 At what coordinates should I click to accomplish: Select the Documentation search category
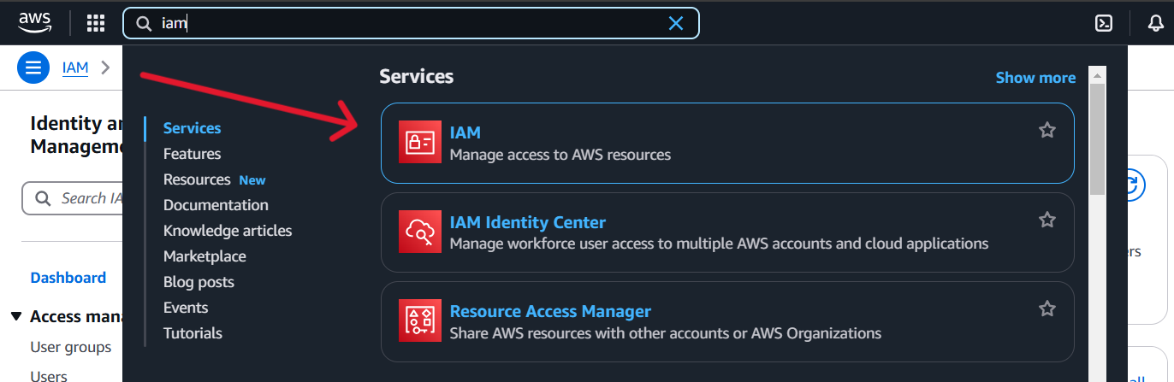click(216, 205)
